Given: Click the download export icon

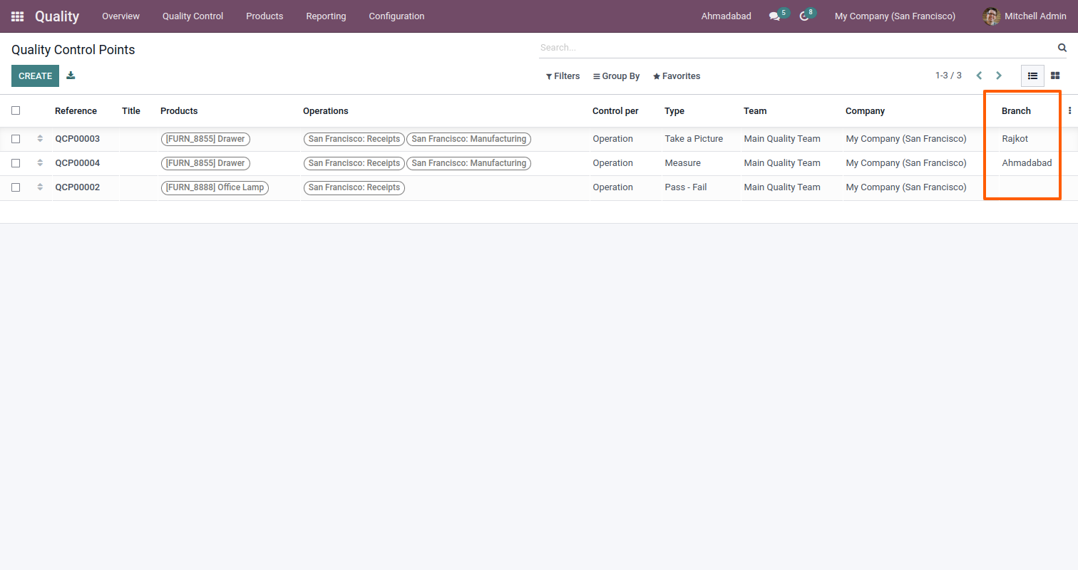Looking at the screenshot, I should pyautogui.click(x=71, y=76).
